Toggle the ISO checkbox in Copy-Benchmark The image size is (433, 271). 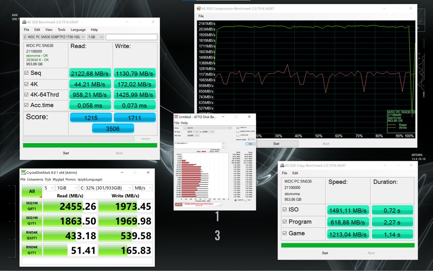click(x=284, y=209)
